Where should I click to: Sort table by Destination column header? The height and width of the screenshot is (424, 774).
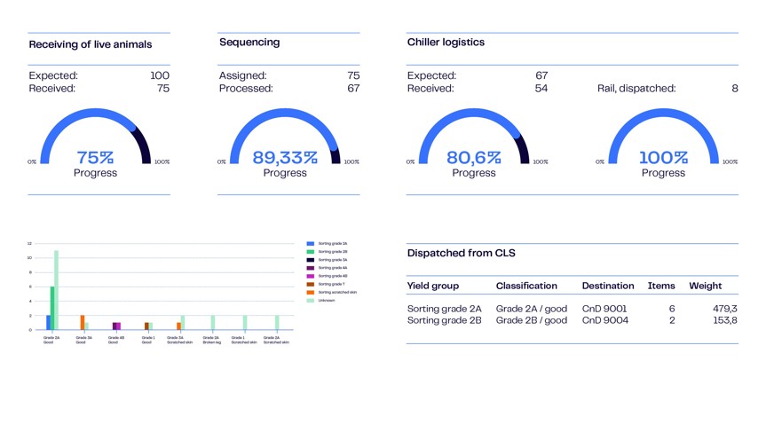point(607,286)
